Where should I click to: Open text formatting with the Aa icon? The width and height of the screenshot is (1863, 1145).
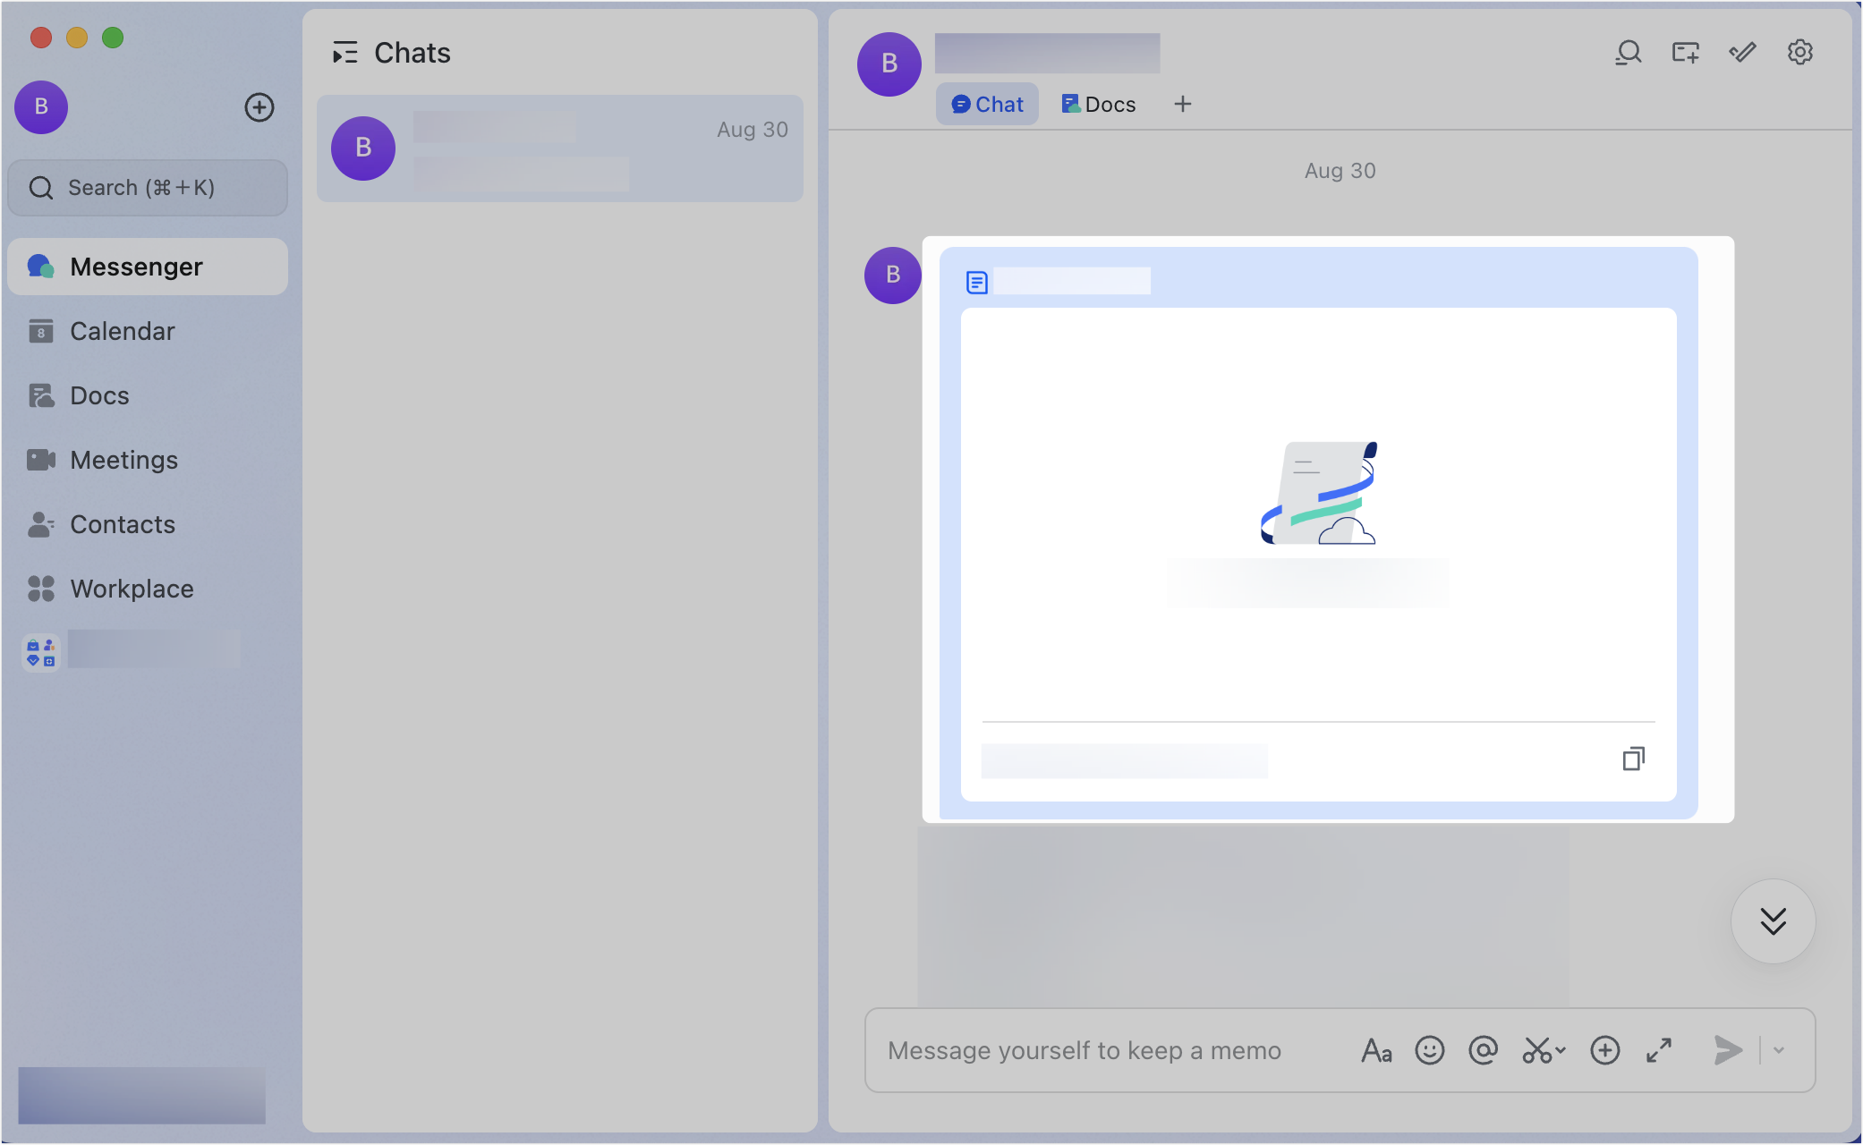pyautogui.click(x=1376, y=1050)
